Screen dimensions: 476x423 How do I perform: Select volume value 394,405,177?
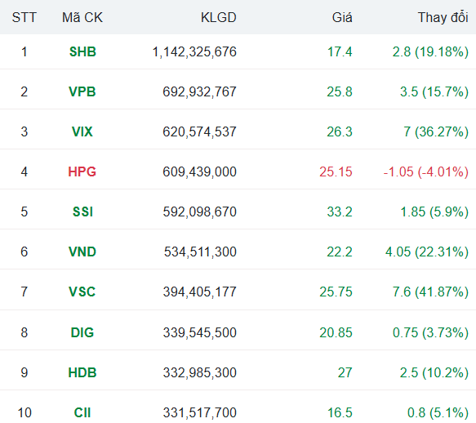point(199,292)
